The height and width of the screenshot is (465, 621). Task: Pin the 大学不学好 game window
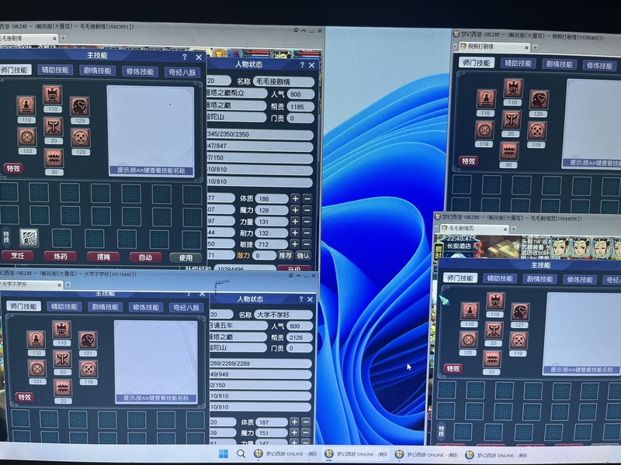coord(290,276)
